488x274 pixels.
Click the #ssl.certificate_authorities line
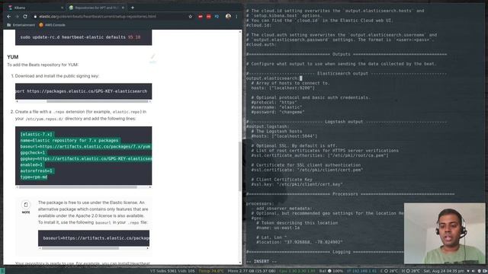(319, 155)
